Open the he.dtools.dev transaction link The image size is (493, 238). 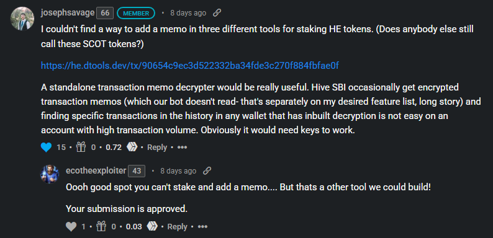190,65
